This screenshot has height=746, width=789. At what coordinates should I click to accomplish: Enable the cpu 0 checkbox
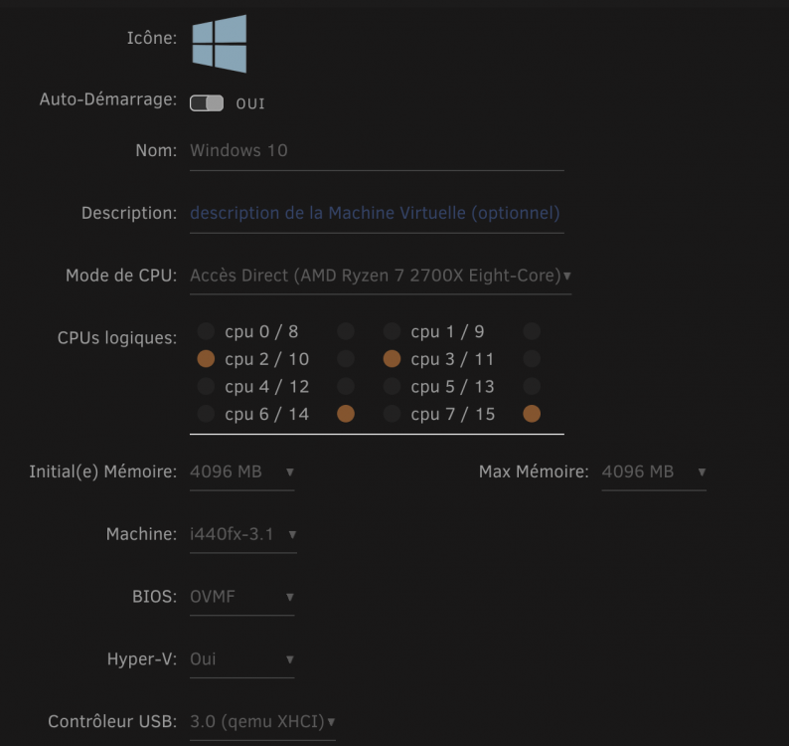(206, 331)
